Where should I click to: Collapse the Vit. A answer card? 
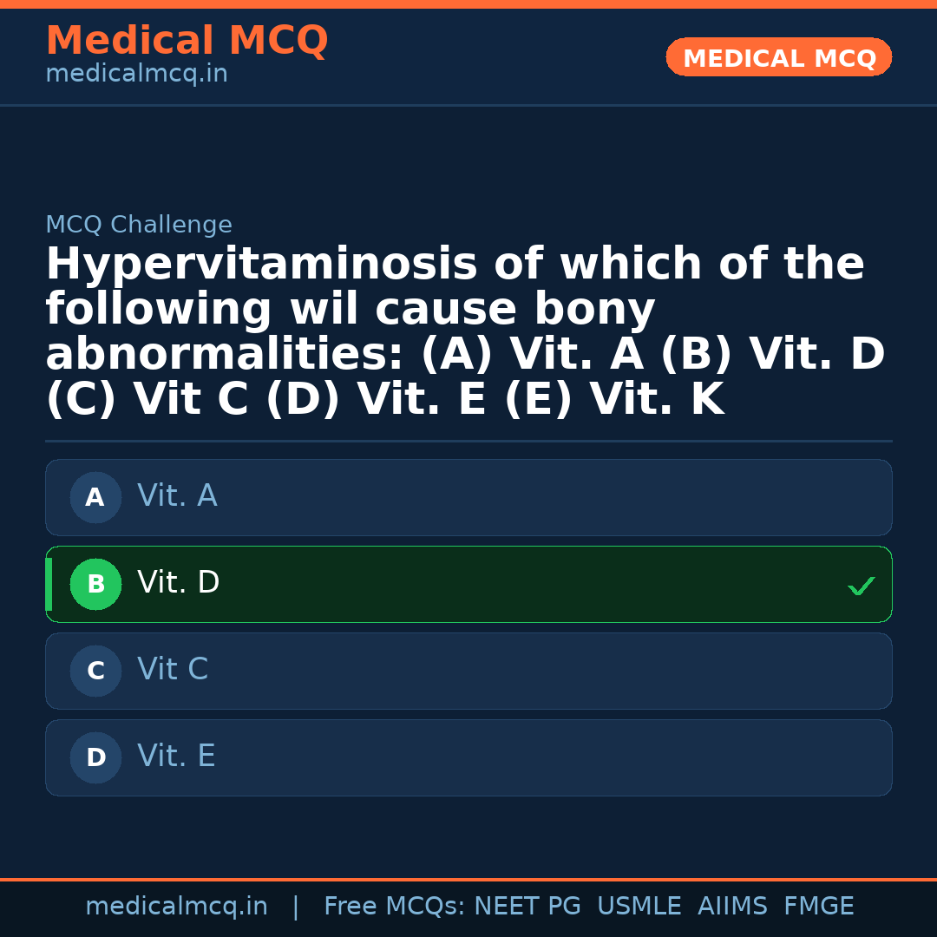(x=468, y=497)
